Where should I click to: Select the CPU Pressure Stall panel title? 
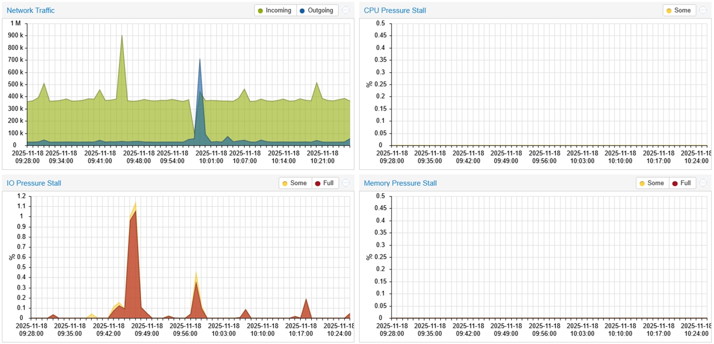pos(395,10)
